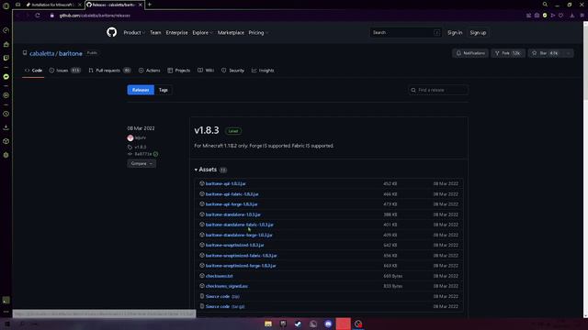Click the Sign up button
Viewport: 588px width, 330px height.
point(478,33)
